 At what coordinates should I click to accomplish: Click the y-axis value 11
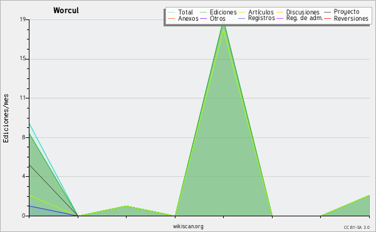click(x=23, y=98)
